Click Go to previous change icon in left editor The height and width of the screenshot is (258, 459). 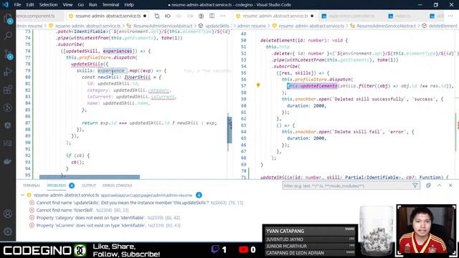point(168,16)
